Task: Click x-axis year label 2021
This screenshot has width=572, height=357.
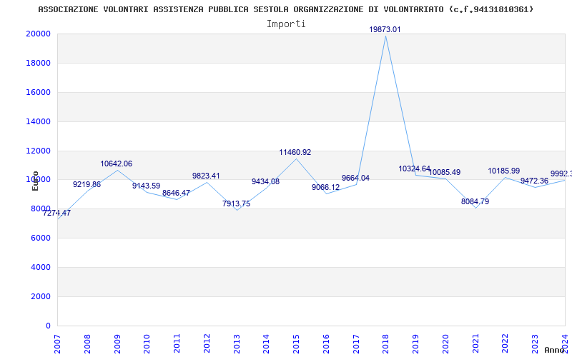Action: [x=475, y=344]
